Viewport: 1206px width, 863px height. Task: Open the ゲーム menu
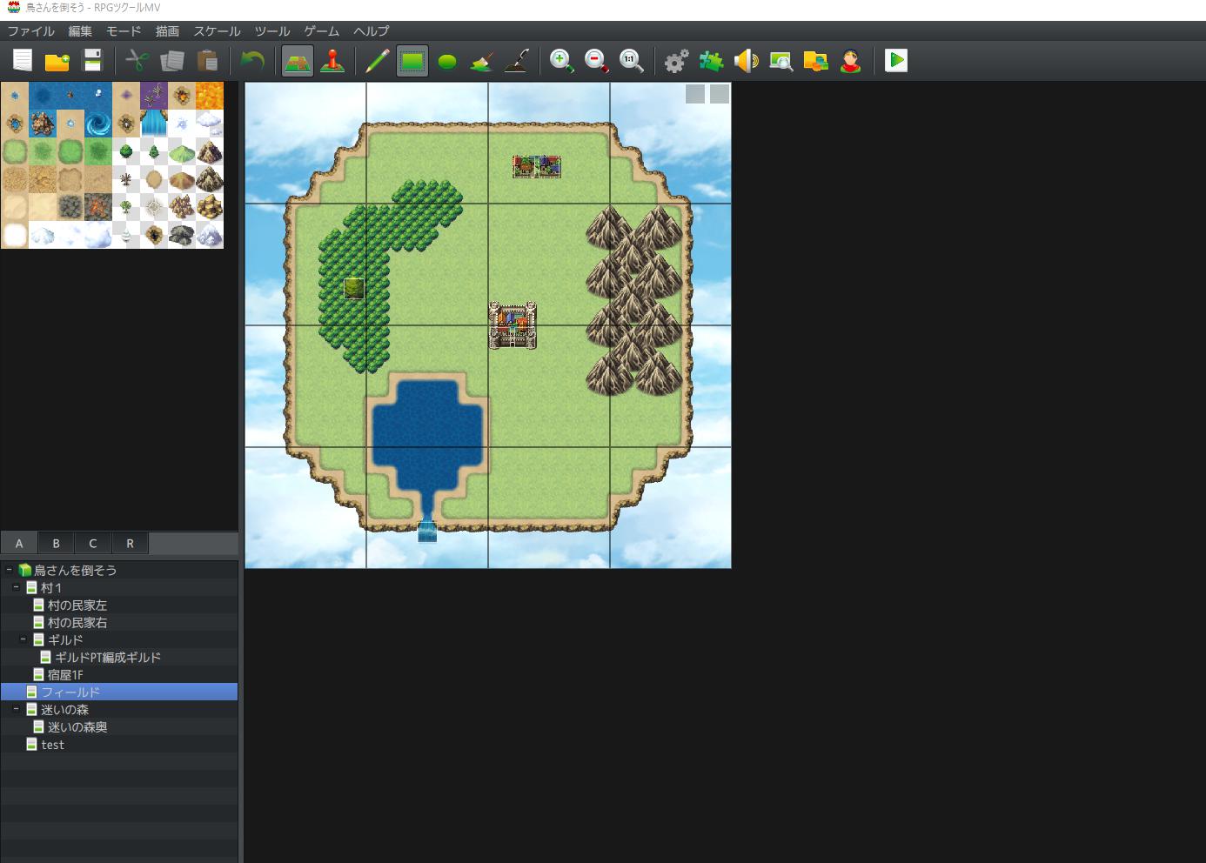322,31
